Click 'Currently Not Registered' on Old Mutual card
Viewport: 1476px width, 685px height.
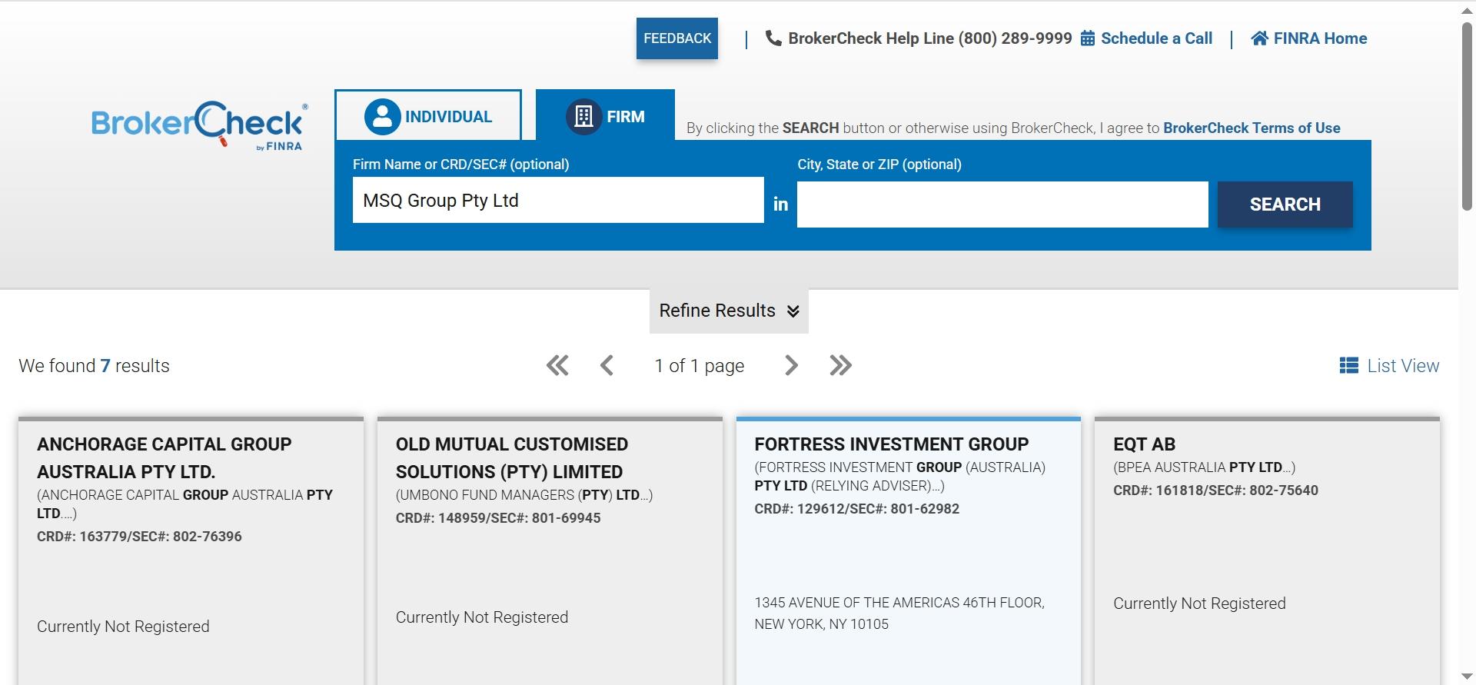(x=482, y=617)
